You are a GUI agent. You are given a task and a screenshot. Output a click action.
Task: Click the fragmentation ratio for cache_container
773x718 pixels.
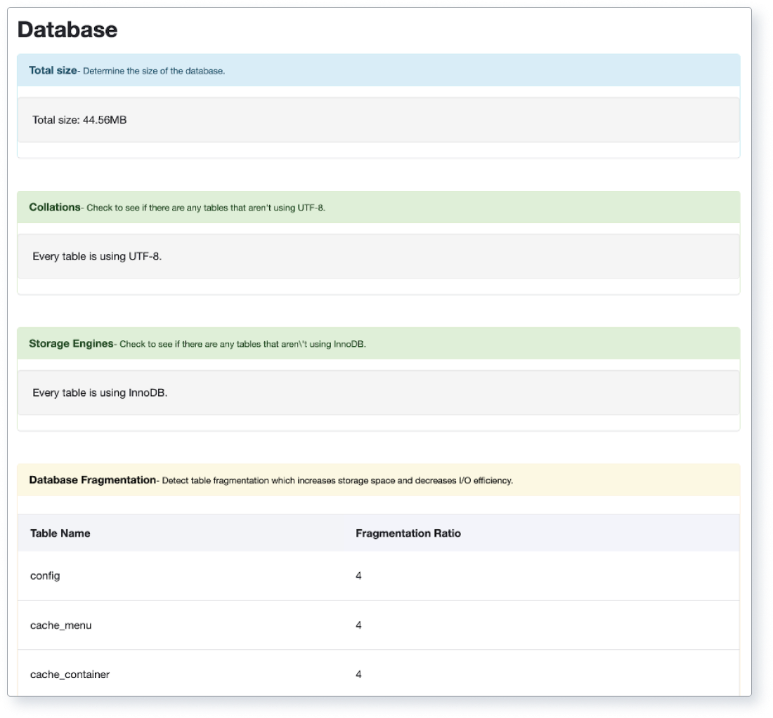[x=358, y=674]
